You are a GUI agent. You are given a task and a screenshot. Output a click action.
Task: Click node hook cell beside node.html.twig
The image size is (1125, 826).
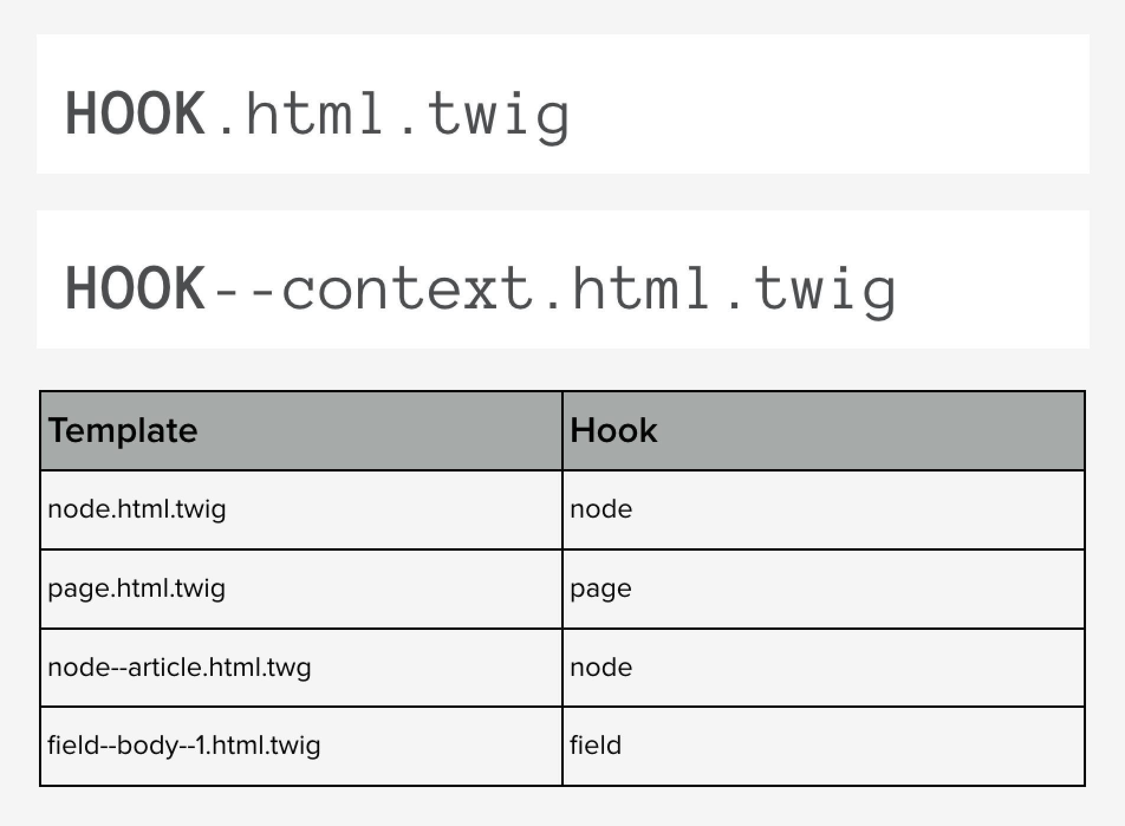tap(601, 509)
